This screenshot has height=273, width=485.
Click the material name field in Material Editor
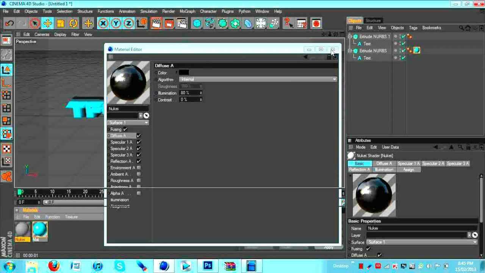tap(128, 109)
